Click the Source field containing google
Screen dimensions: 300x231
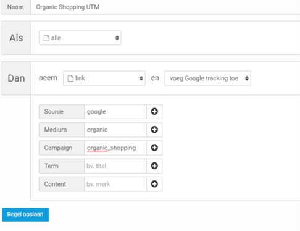(x=115, y=112)
